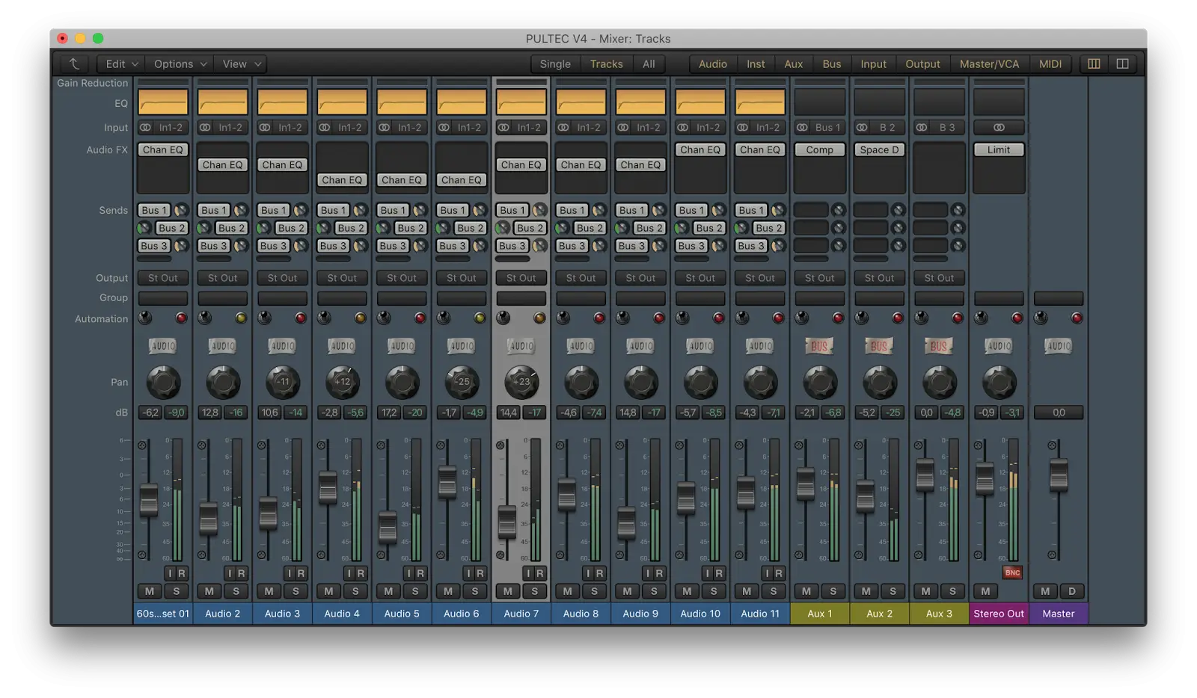Open St Out output selector on Aux 3

(x=939, y=277)
